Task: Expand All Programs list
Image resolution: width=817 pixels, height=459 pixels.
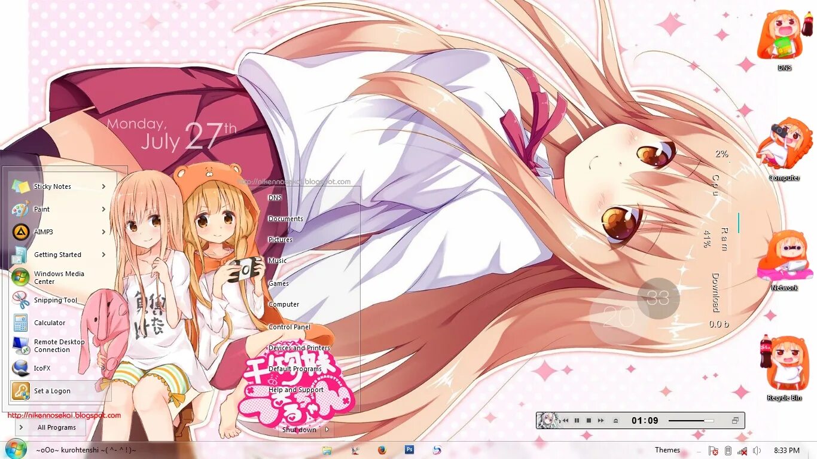Action: click(x=51, y=427)
